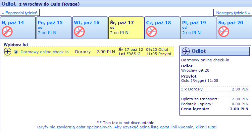Click the no-flight icon on Cz, paź 18
Image resolution: width=252 pixels, height=132 pixels.
point(151,32)
